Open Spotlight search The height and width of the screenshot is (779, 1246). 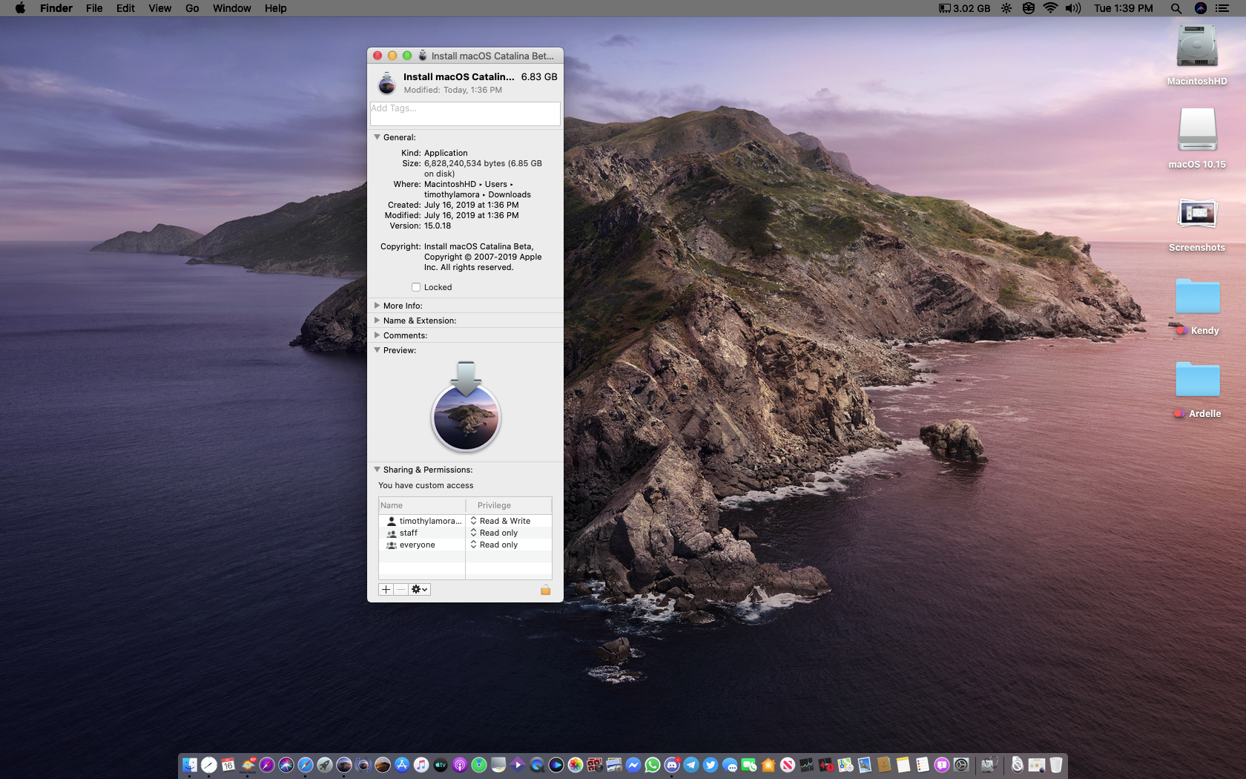(1176, 8)
